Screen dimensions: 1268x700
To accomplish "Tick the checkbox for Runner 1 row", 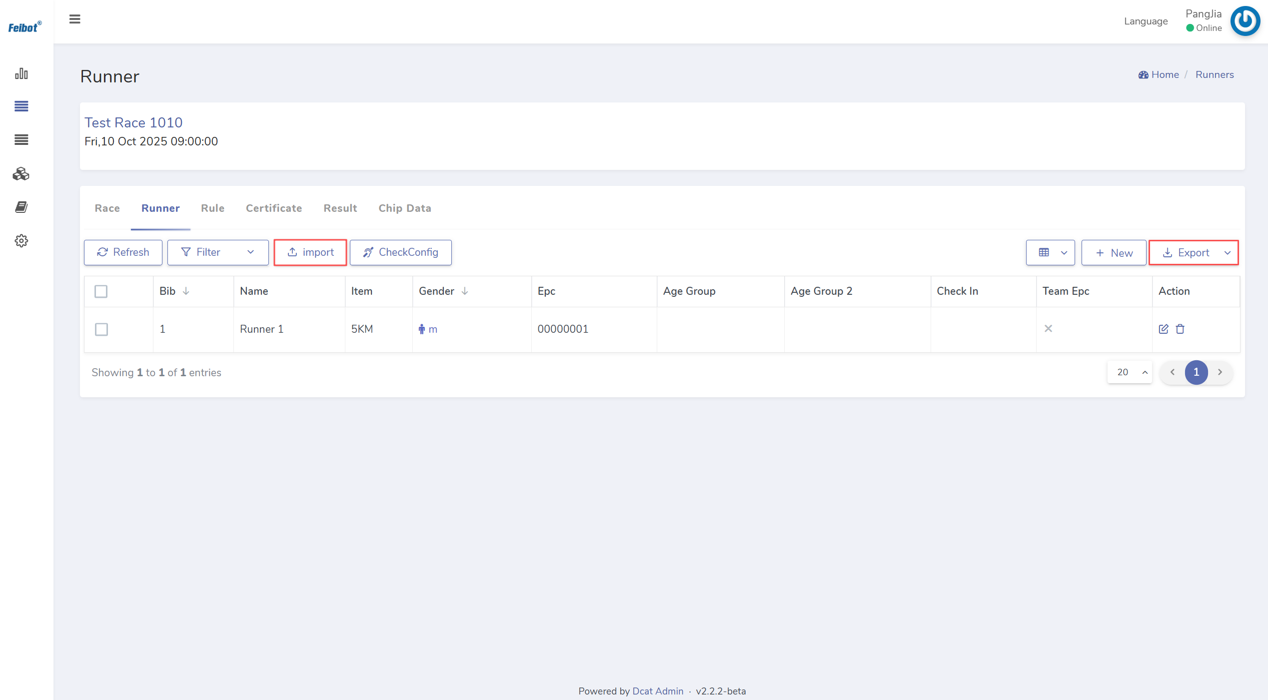I will 101,329.
